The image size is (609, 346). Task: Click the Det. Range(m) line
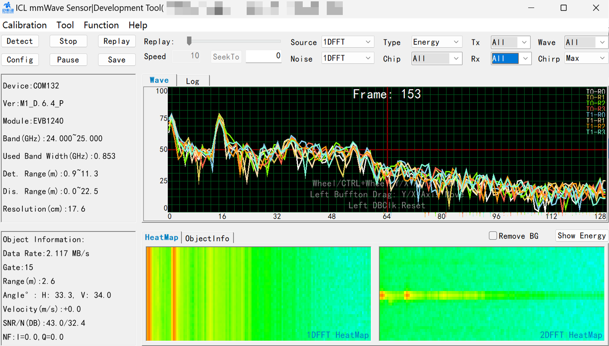click(x=50, y=174)
